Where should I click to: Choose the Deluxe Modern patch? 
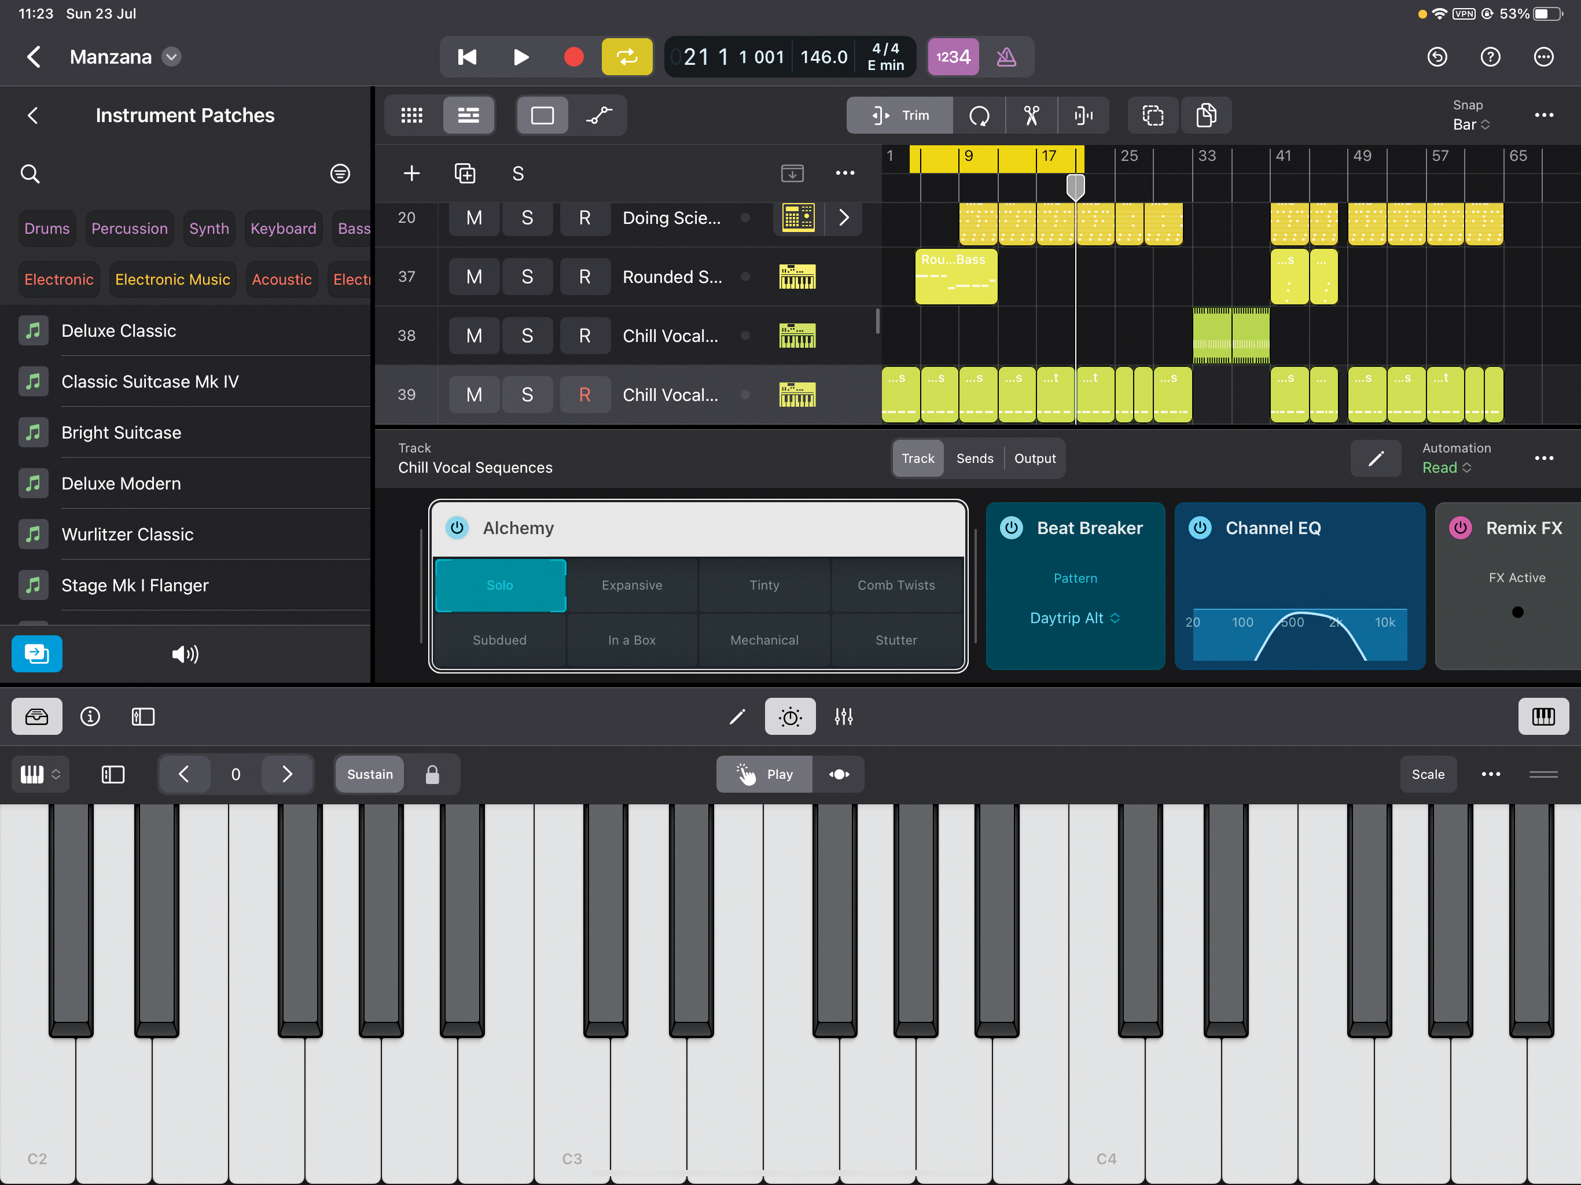[x=121, y=483]
